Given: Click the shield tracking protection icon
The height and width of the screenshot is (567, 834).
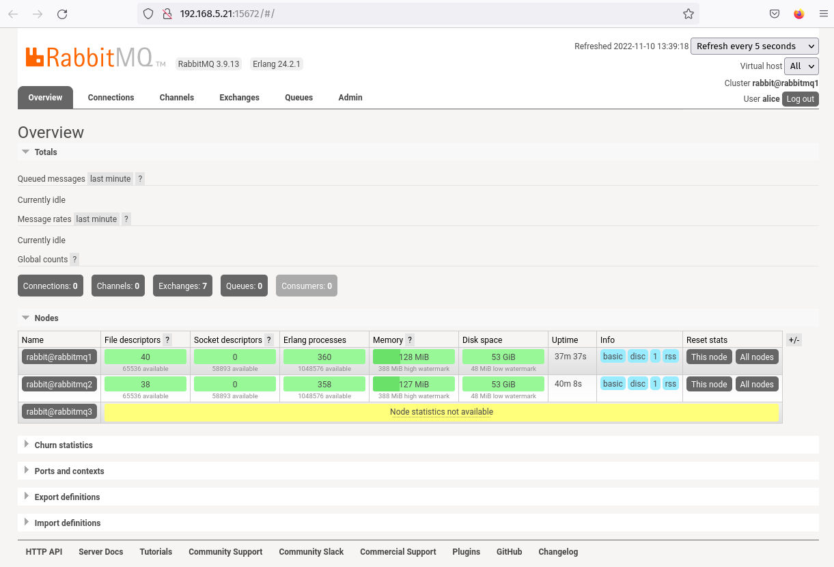Looking at the screenshot, I should 148,14.
